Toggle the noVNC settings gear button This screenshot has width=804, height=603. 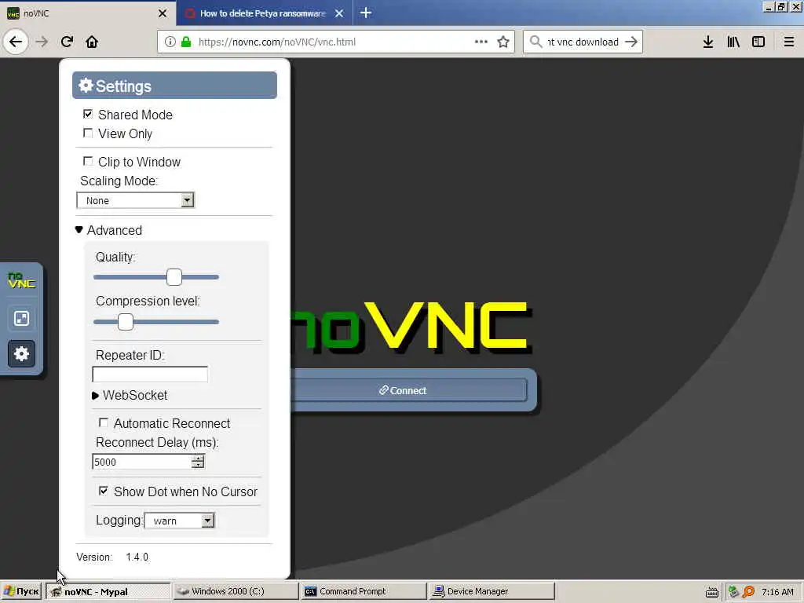(x=21, y=354)
